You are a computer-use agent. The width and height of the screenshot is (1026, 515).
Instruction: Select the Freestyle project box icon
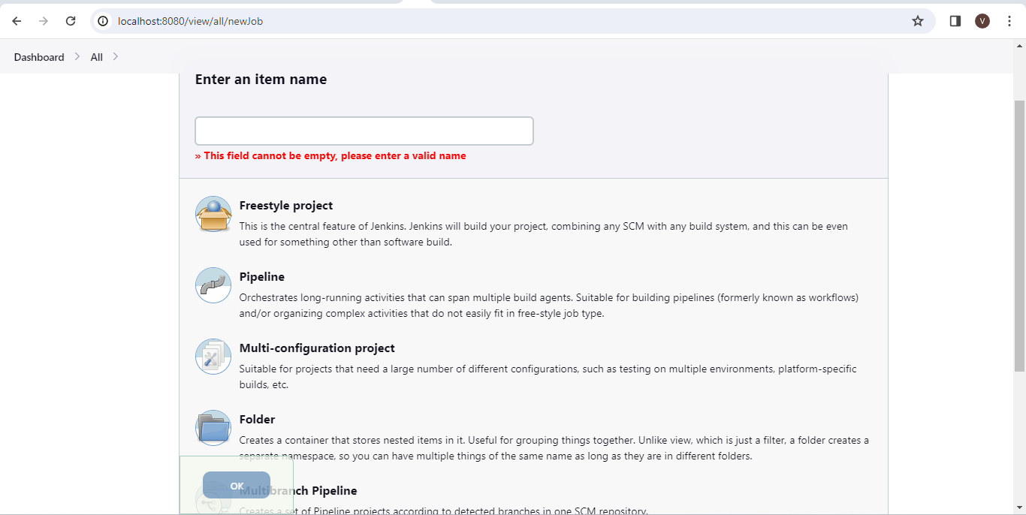[213, 214]
